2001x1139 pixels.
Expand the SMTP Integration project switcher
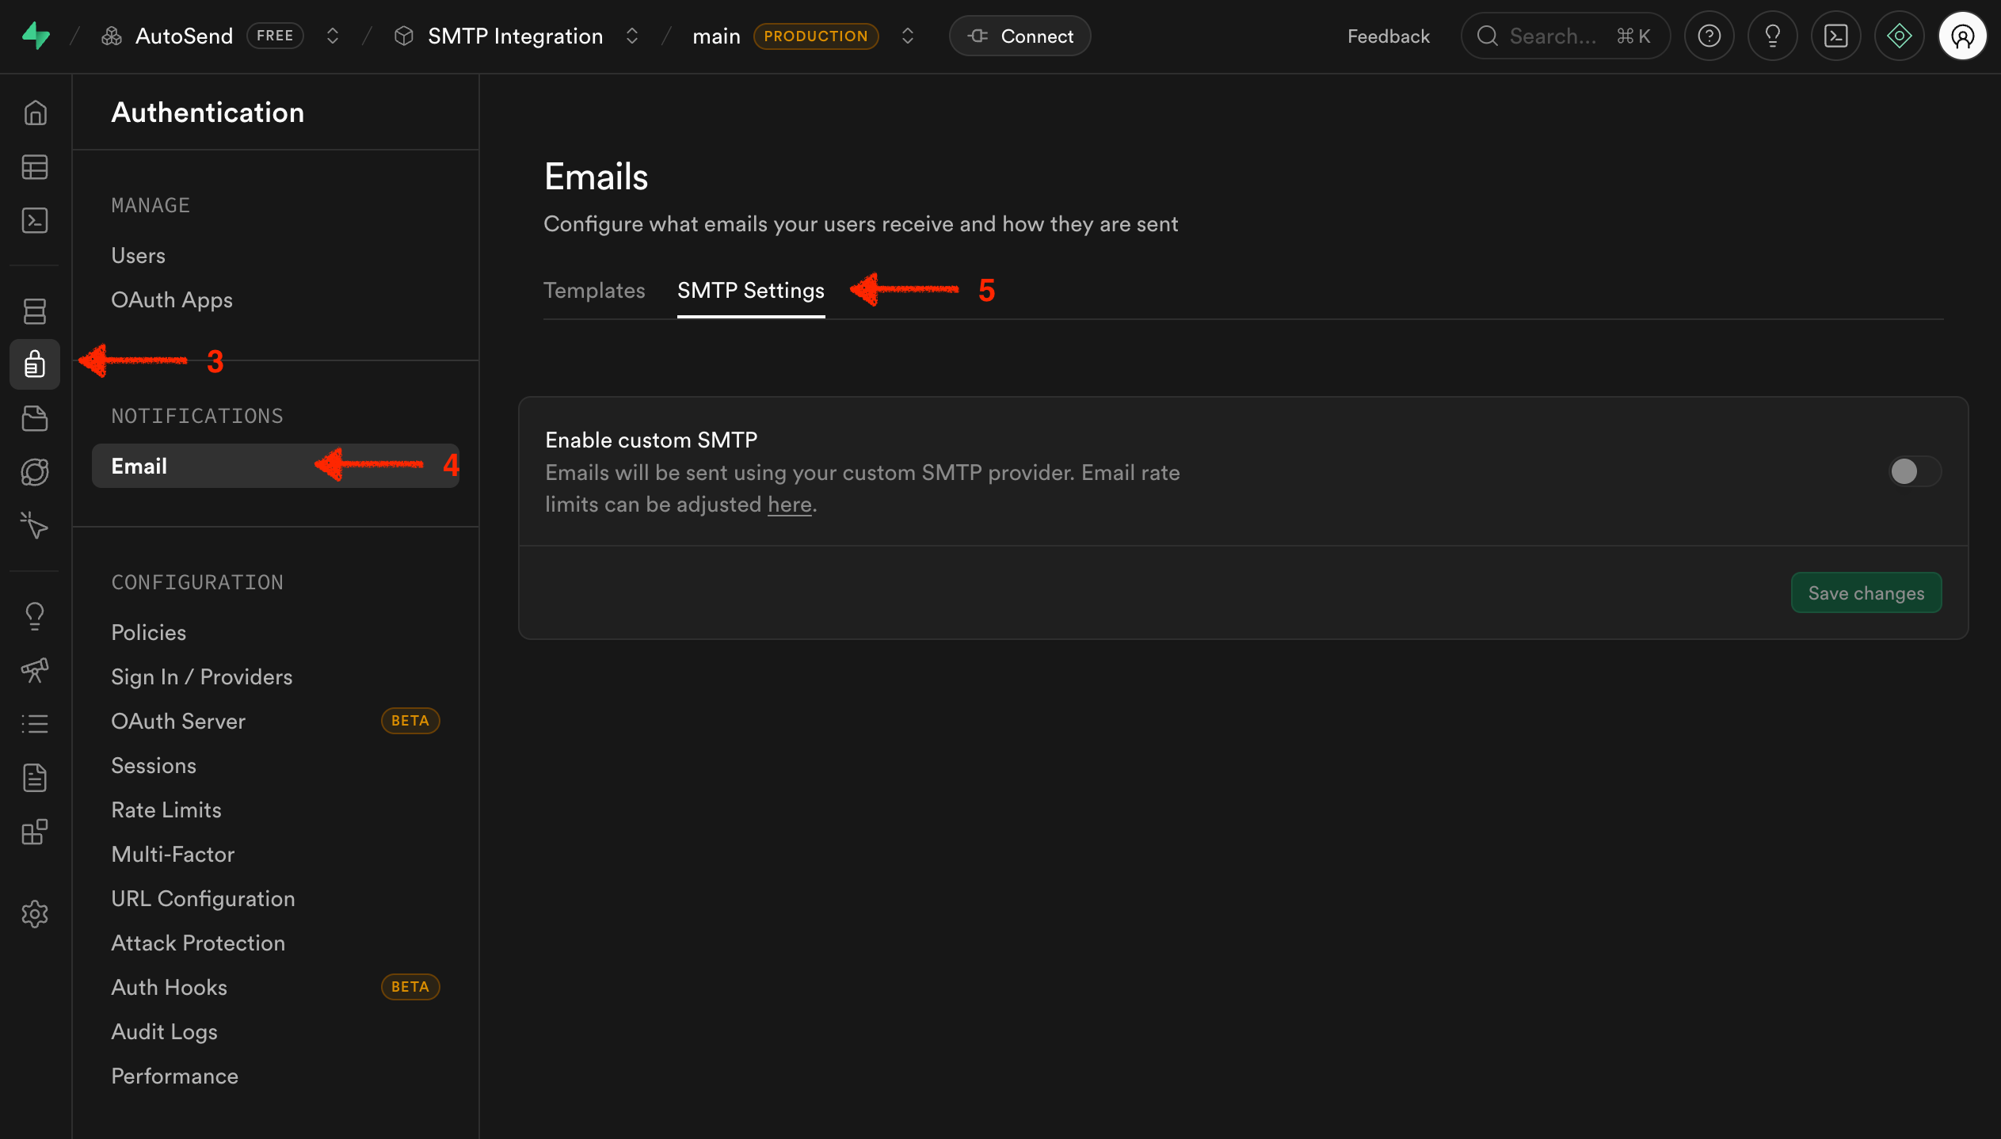(631, 36)
